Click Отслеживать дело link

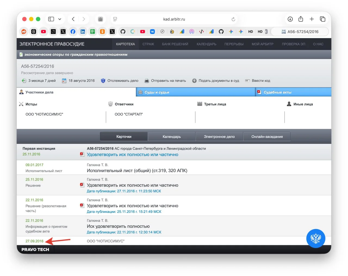tap(123, 81)
